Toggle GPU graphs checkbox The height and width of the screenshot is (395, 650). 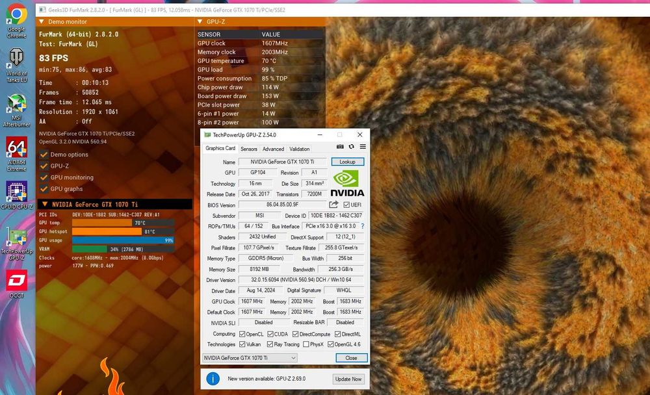44,188
